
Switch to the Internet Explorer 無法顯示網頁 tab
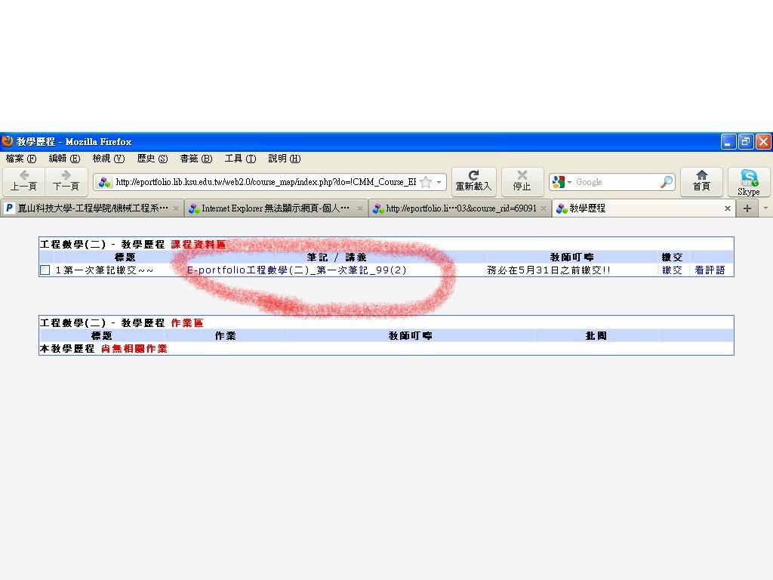click(275, 208)
